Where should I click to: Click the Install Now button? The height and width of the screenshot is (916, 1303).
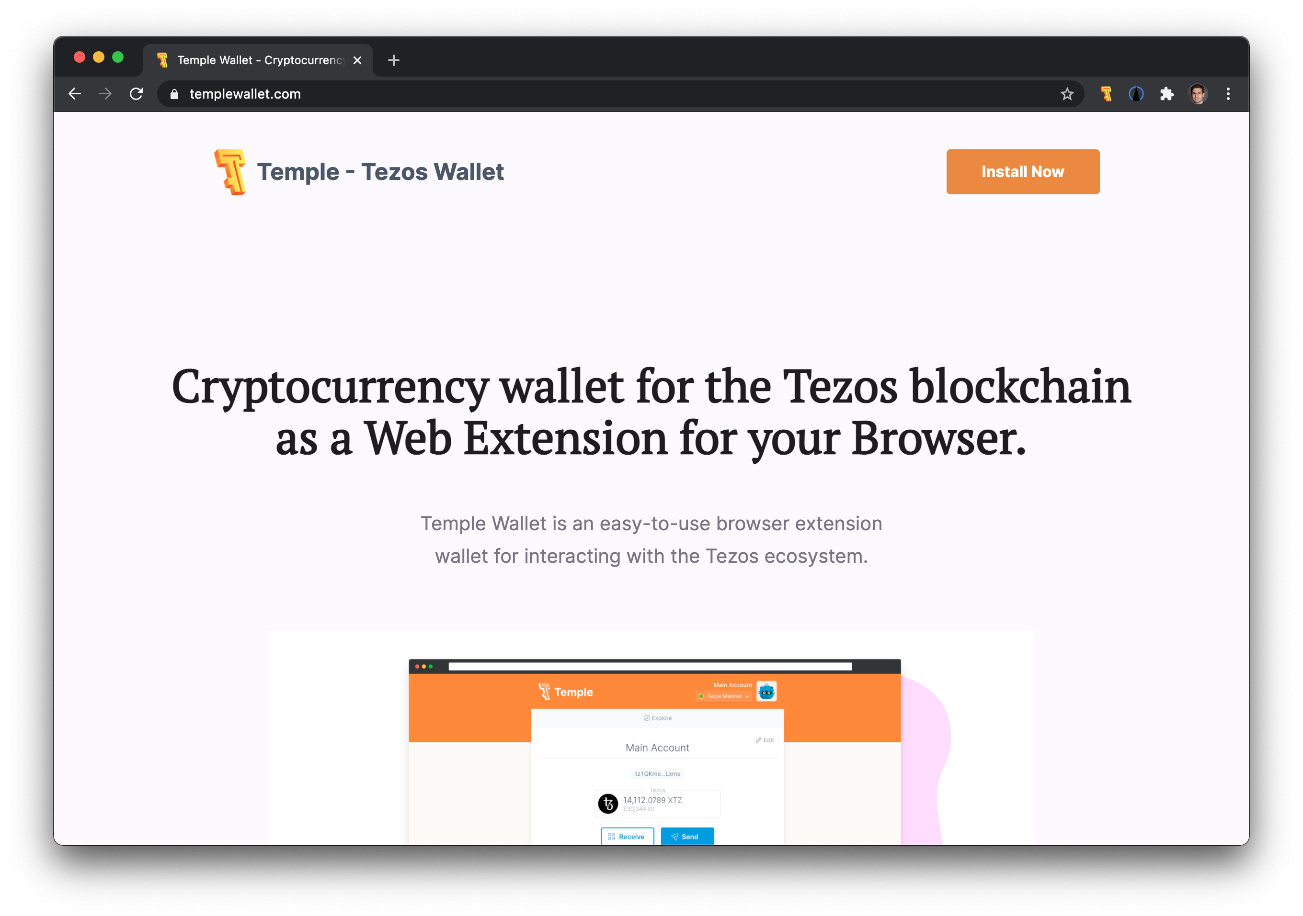[x=1022, y=171]
